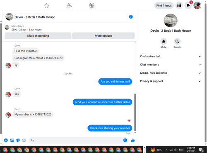Click More options button
This screenshot has width=207, height=153.
click(x=103, y=36)
